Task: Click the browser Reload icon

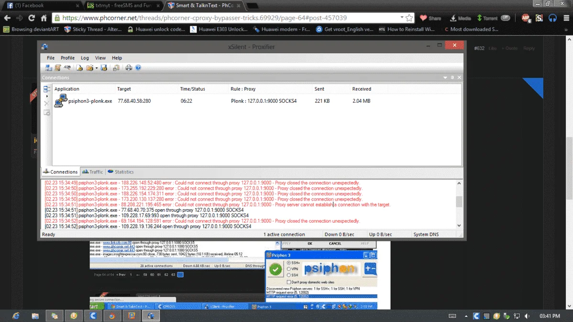Action: [x=32, y=18]
